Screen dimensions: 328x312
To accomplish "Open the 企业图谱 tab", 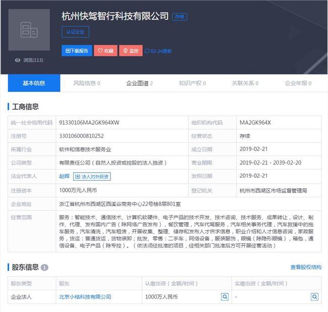I will (x=139, y=83).
